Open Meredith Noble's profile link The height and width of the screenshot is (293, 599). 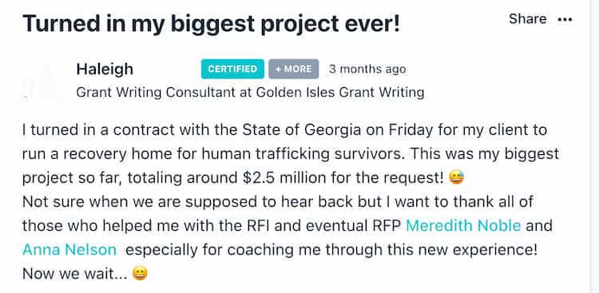tap(463, 225)
